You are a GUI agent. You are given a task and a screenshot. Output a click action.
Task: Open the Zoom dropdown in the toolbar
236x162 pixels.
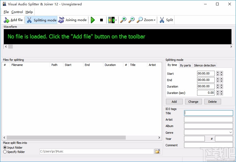[x=146, y=20]
